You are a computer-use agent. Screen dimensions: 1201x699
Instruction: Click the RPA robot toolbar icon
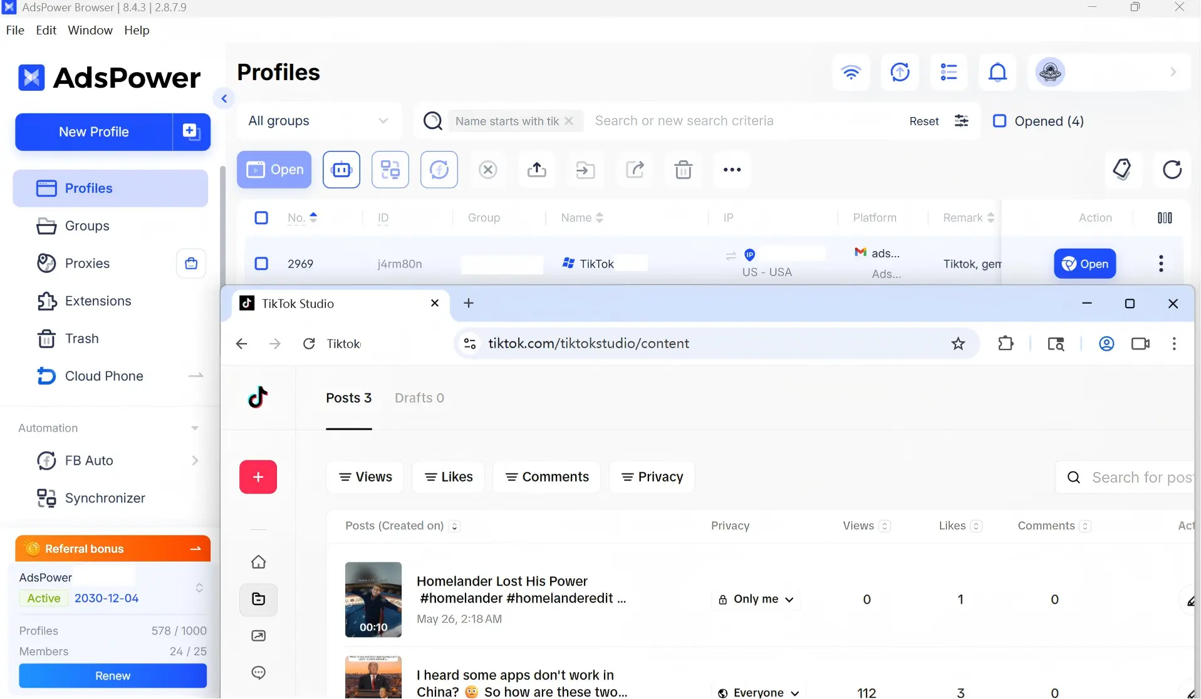click(341, 170)
